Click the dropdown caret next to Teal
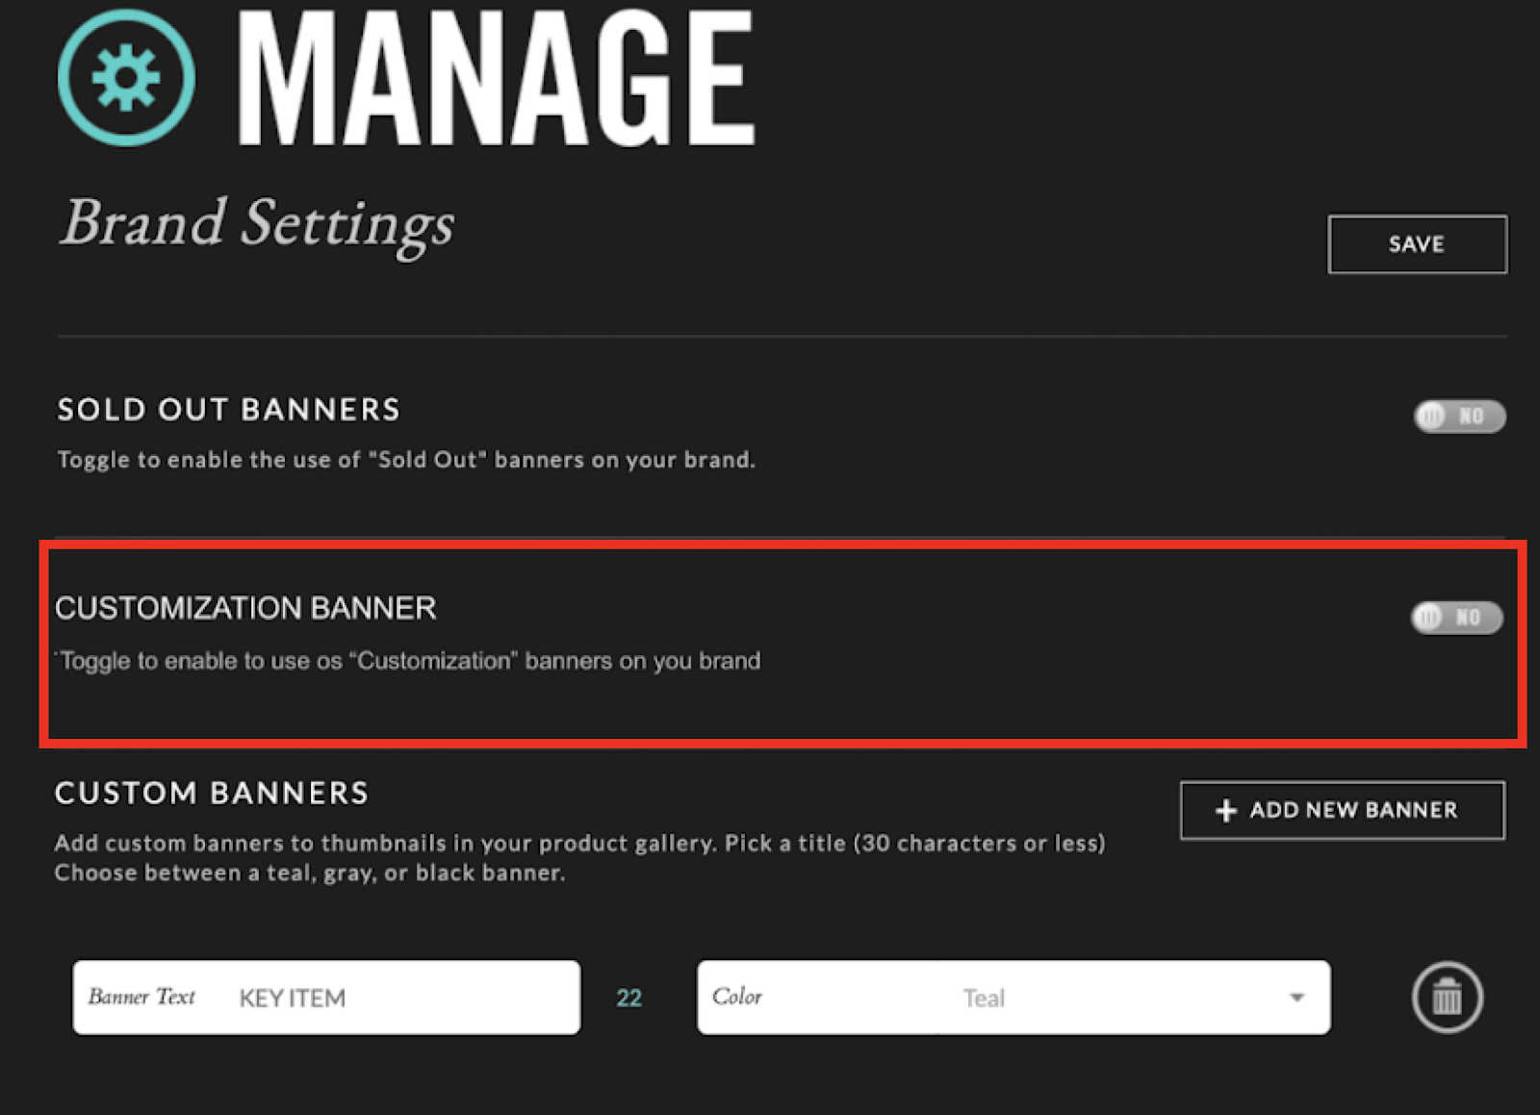The width and height of the screenshot is (1540, 1115). [1297, 998]
